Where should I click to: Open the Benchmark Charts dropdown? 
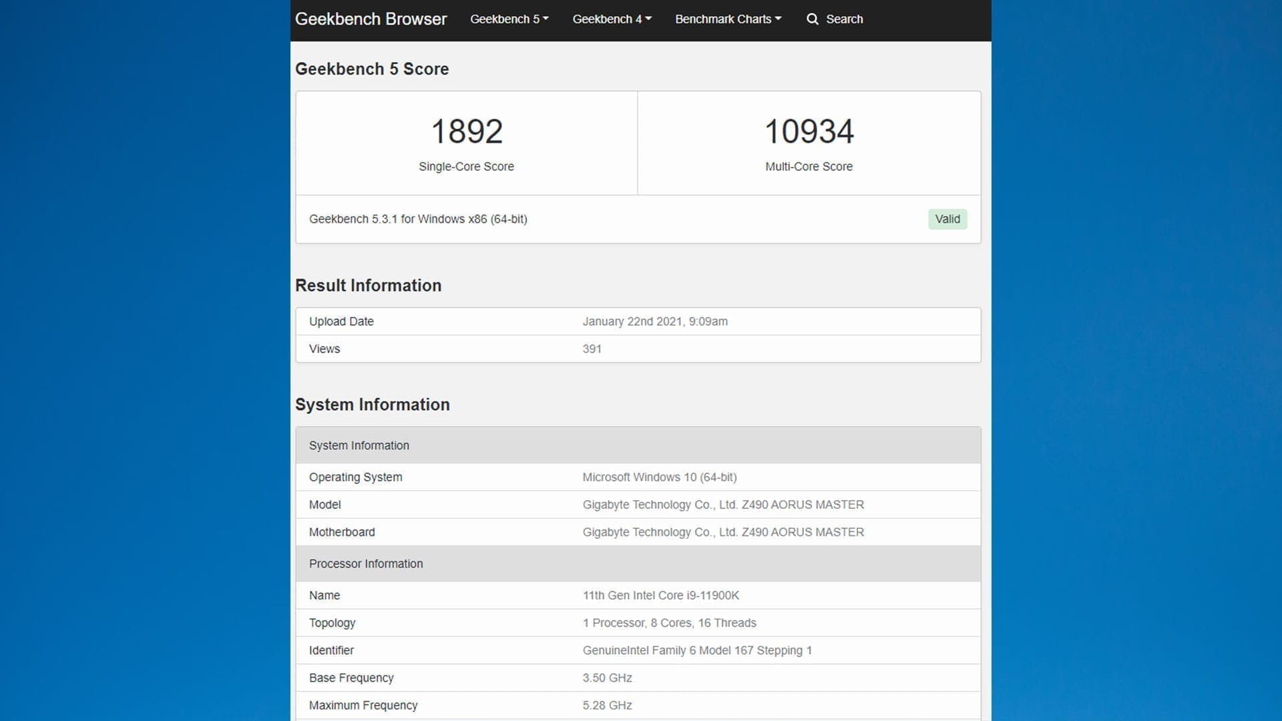(x=728, y=19)
